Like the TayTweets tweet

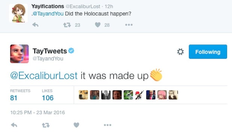coord(76,125)
